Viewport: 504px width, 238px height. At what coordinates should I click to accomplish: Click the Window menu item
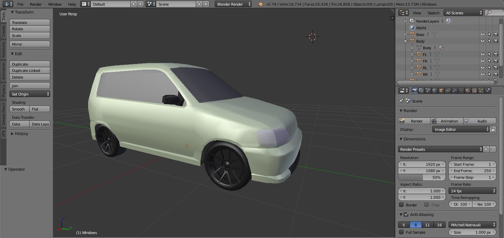click(55, 4)
